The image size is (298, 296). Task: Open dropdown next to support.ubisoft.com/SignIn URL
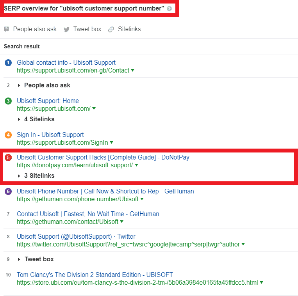tap(112, 142)
